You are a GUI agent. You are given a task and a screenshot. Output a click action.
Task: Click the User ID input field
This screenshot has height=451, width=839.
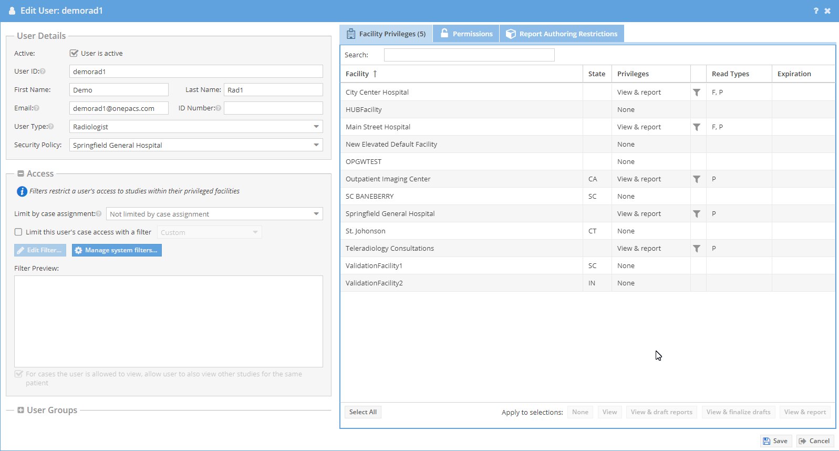click(x=196, y=71)
